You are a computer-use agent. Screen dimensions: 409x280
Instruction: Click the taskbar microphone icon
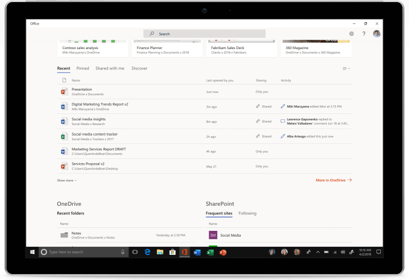pyautogui.click(x=123, y=252)
